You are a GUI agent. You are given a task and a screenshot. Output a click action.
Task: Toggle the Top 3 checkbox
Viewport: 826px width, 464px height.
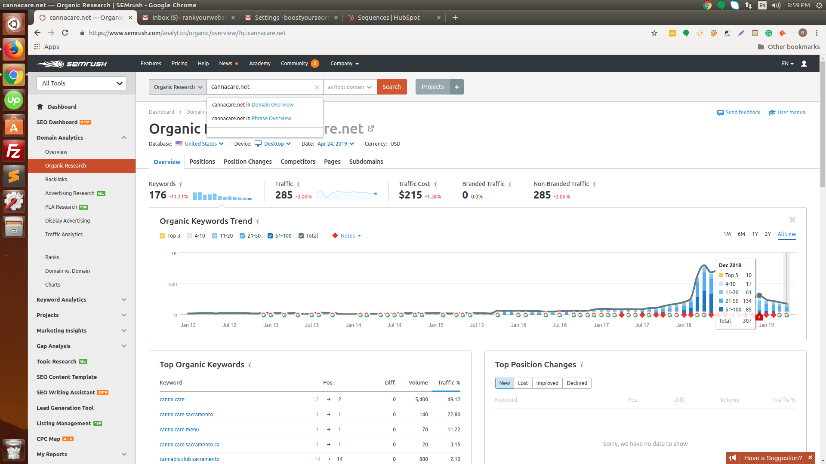[162, 236]
